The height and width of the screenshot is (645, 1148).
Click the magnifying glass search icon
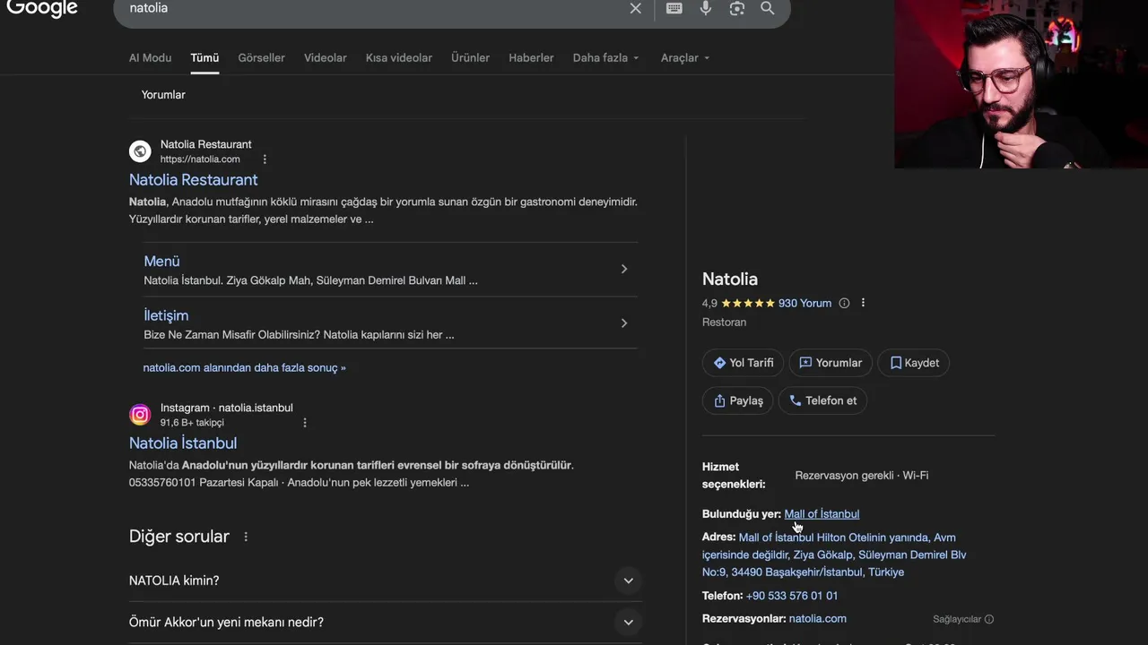[x=768, y=8]
